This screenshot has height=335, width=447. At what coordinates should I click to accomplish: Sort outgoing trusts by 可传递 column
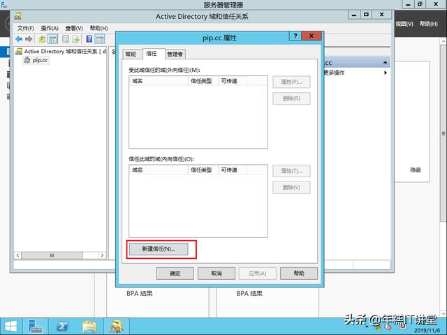[x=233, y=81]
